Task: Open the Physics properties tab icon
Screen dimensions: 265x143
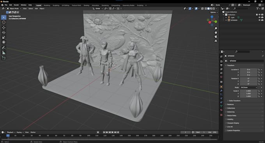Action: (221, 98)
